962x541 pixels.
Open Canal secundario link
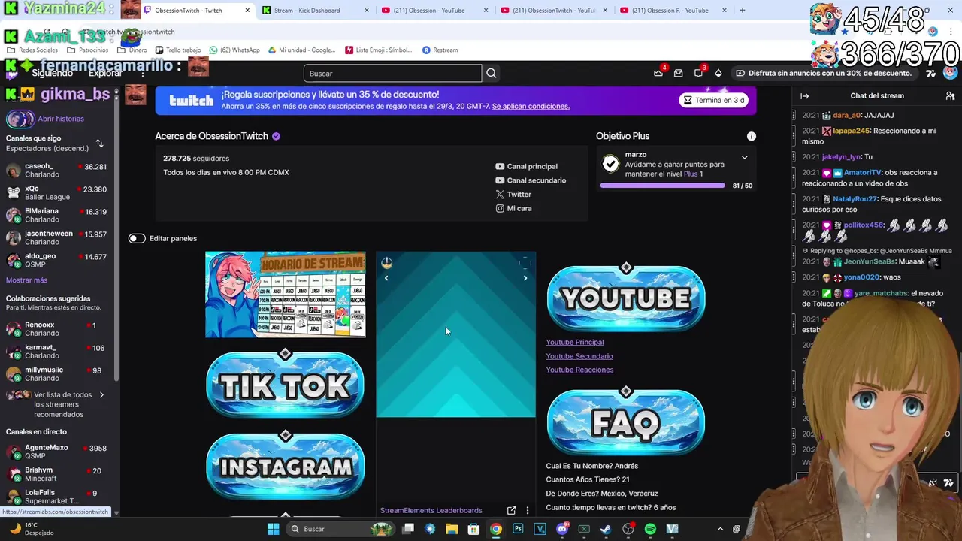531,180
